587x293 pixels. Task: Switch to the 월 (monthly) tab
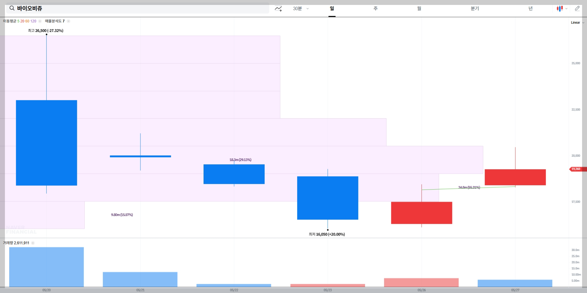pyautogui.click(x=419, y=9)
